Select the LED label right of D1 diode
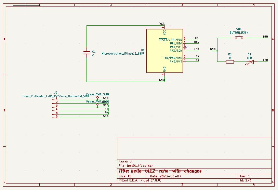 pos(265,60)
